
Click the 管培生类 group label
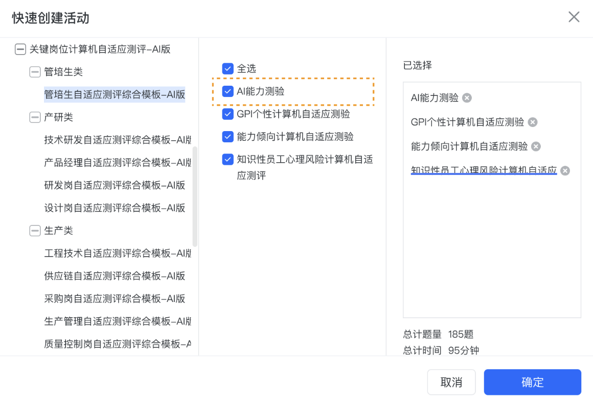pyautogui.click(x=63, y=72)
